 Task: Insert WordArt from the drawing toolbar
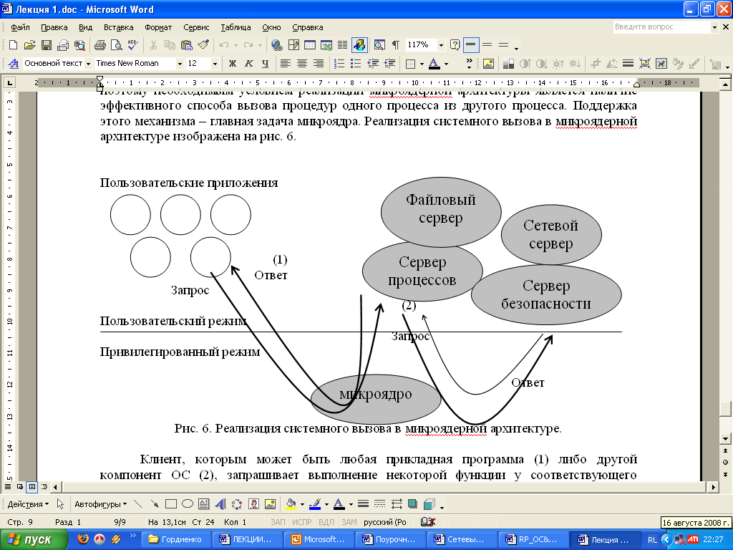[220, 504]
